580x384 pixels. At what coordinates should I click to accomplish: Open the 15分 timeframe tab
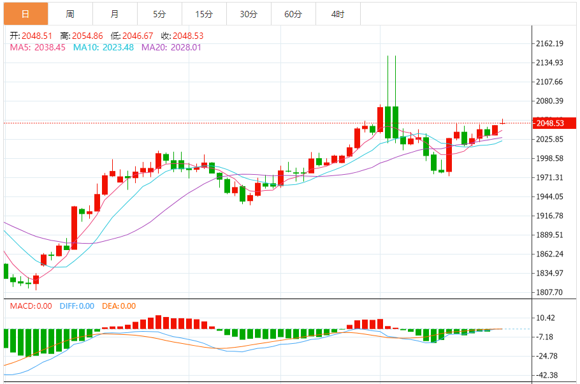204,14
